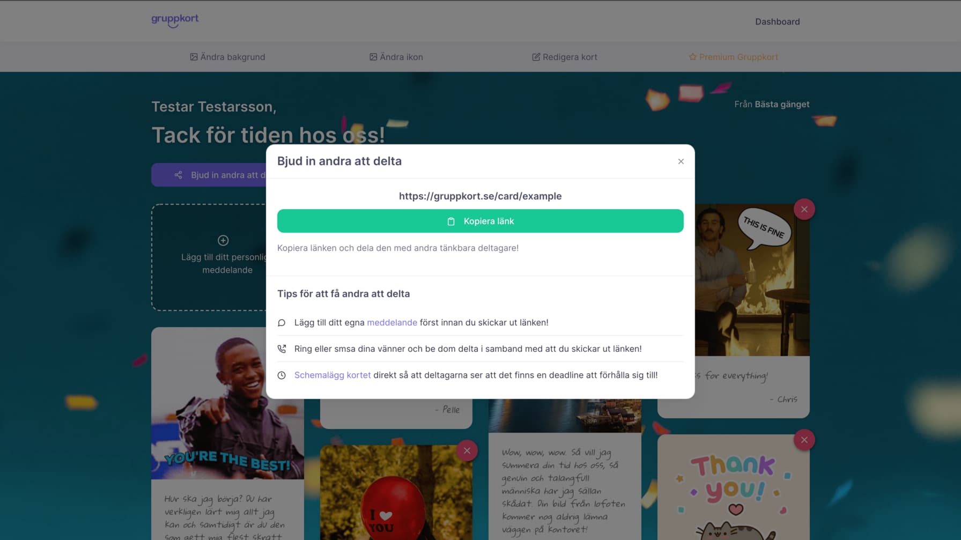Open the This Is Fine GIF thumbnail
Image resolution: width=961 pixels, height=540 pixels.
pos(752,280)
